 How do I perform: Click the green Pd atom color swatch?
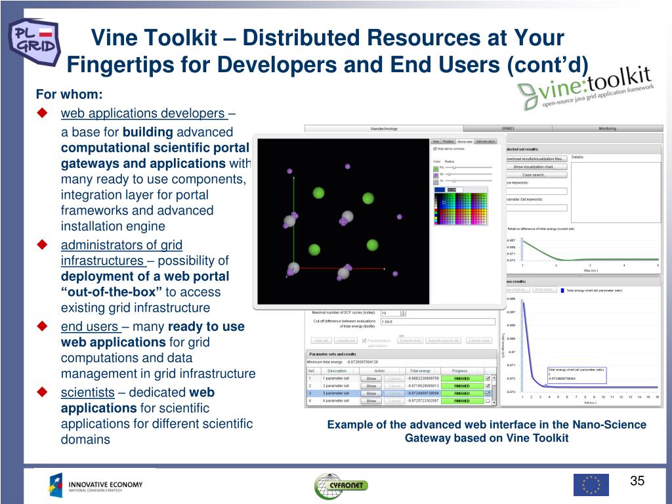point(436,169)
